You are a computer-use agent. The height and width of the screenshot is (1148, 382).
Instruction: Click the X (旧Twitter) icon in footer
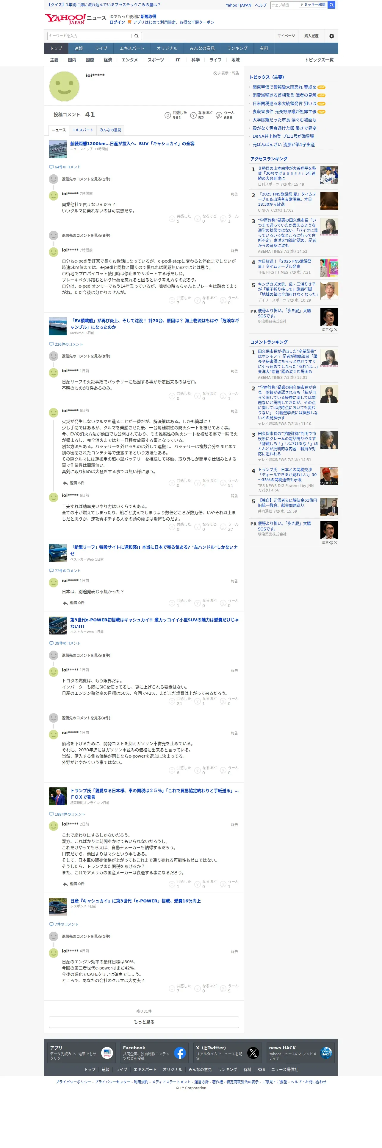click(x=253, y=1053)
